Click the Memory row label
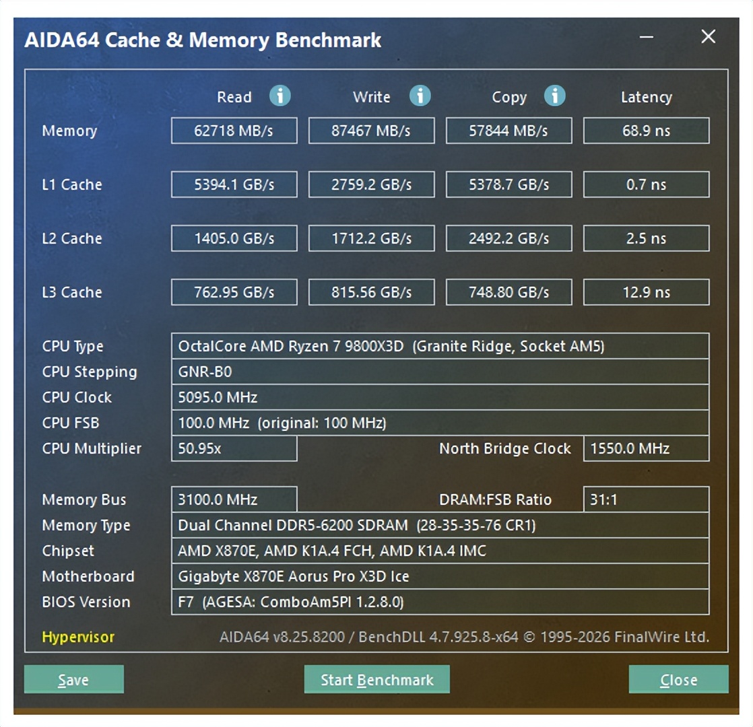Screen dimensions: 753x727 pyautogui.click(x=69, y=131)
